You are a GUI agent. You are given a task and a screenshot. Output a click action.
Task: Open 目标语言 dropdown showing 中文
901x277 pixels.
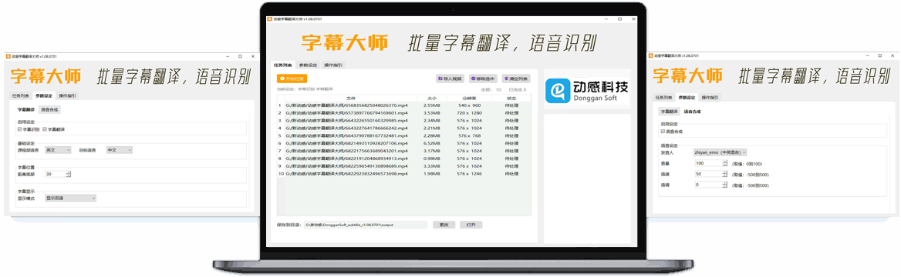119,150
